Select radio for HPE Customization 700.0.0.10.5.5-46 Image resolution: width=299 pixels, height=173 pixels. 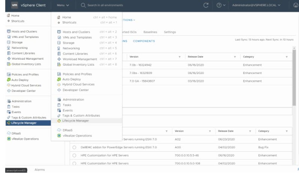[74, 156]
